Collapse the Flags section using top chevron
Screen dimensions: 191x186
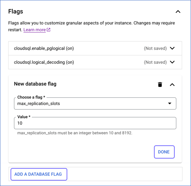pos(178,12)
